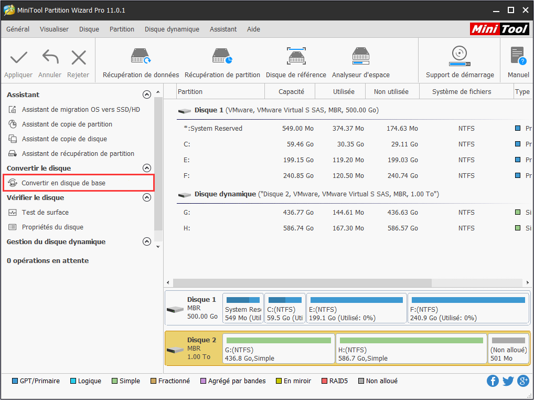Open the Partition menu
The height and width of the screenshot is (400, 534).
pos(122,29)
